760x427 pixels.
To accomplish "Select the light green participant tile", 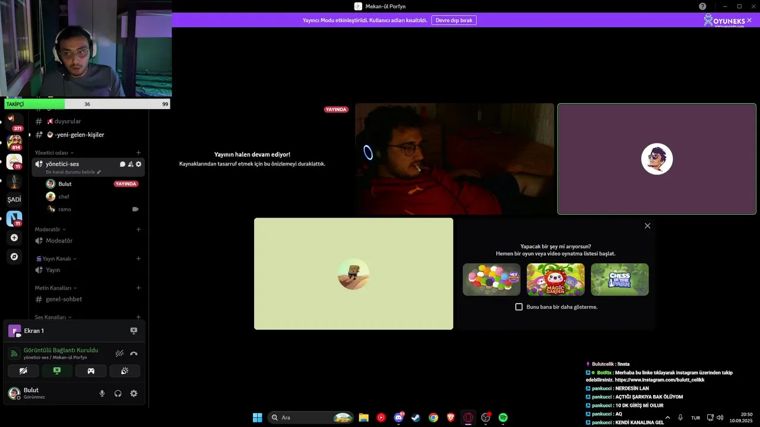I will tap(353, 273).
